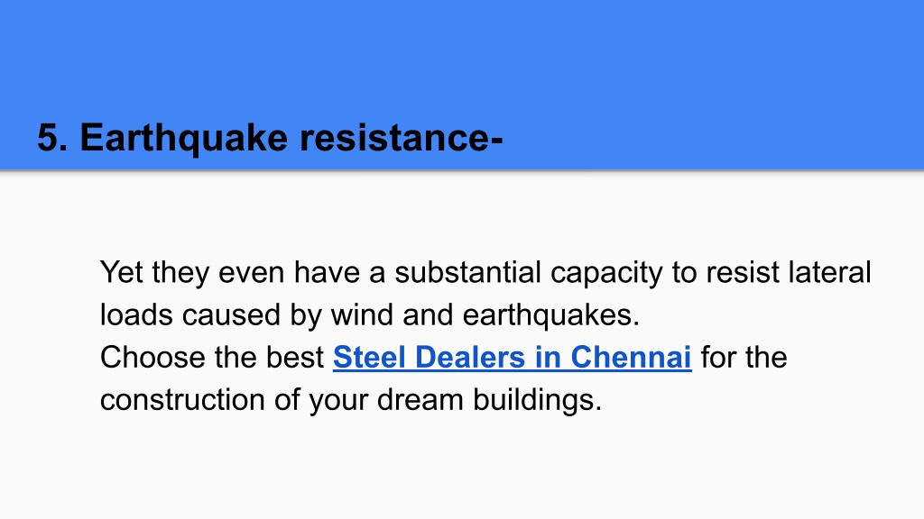Click the word Chennai in the hyperlink
924x519 pixels.
click(x=631, y=357)
